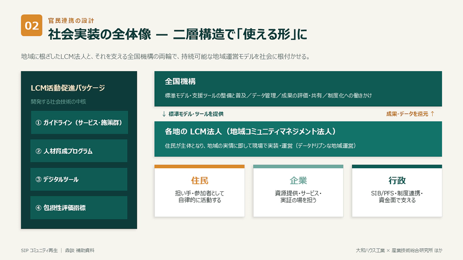Select the ① ガイドライン package item
The image size is (463, 260).
pyautogui.click(x=79, y=123)
